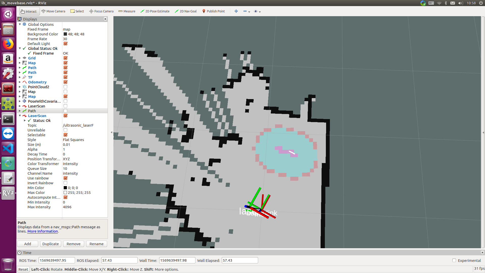
Task: Click the ROS Time input field
Action: point(57,260)
